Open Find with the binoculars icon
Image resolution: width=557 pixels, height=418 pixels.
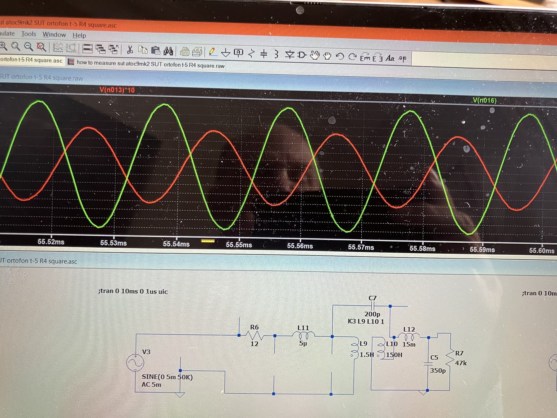(x=168, y=51)
